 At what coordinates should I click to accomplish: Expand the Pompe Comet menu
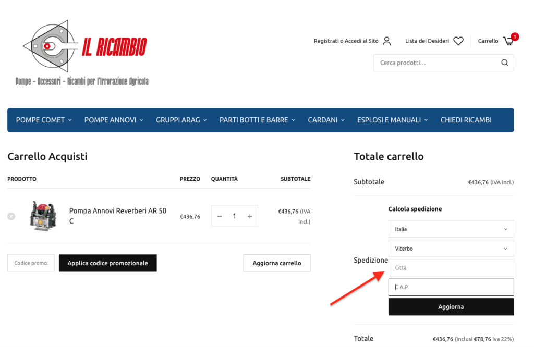[44, 120]
